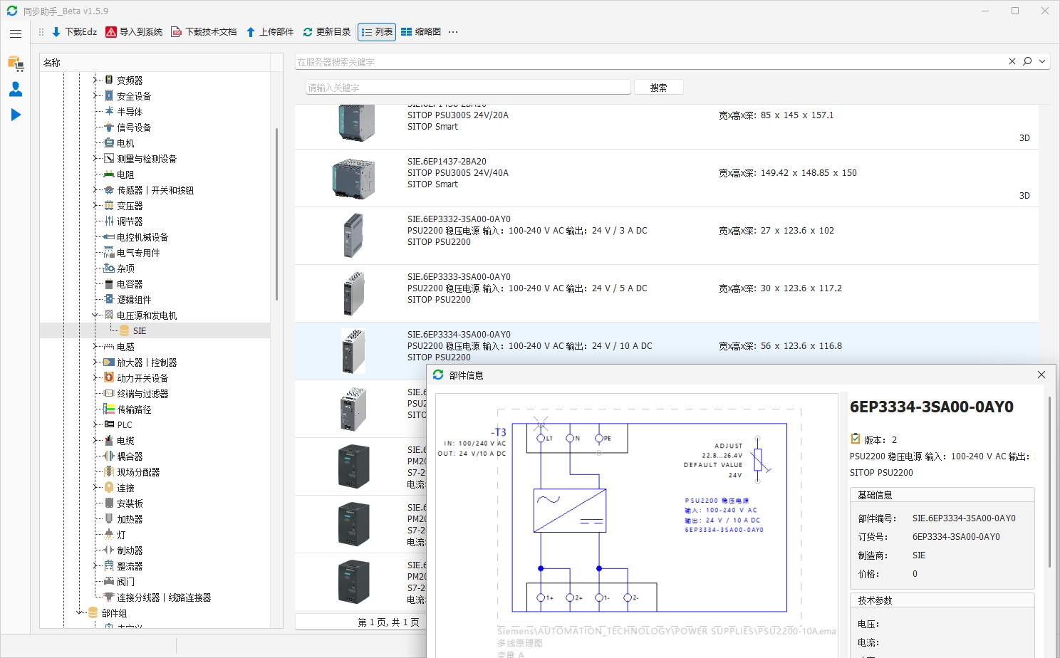This screenshot has width=1060, height=658.
Task: Click 下载技术文档 toolbar button
Action: pos(204,32)
